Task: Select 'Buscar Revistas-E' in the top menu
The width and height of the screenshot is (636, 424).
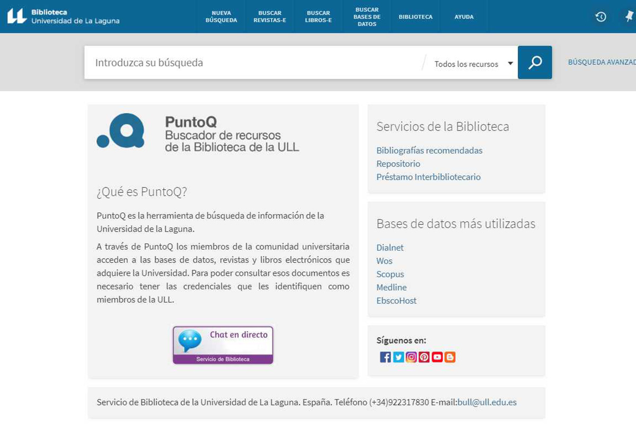Action: [x=270, y=17]
